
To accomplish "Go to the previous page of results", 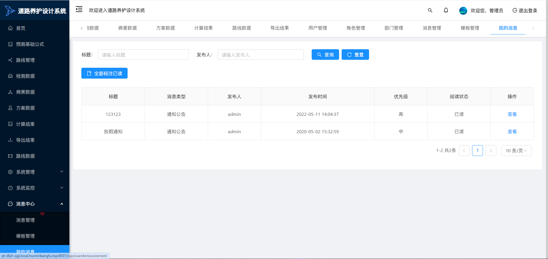I will pos(464,151).
